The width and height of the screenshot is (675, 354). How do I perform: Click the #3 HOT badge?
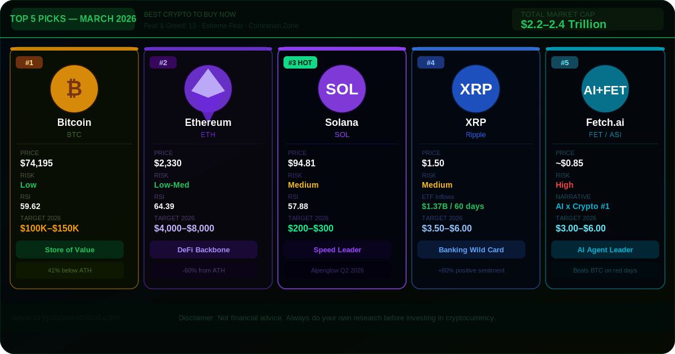tap(300, 62)
